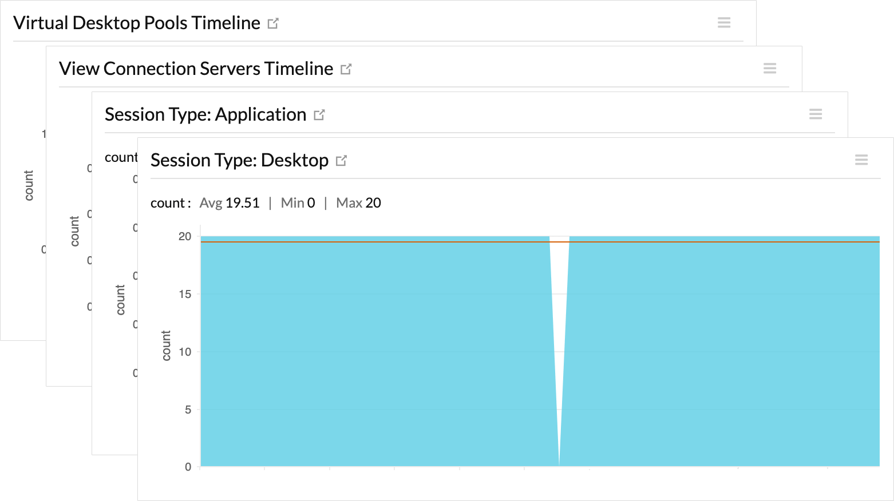Click the orange average line on the chart
Viewport: 894px width, 501px height.
pos(401,242)
